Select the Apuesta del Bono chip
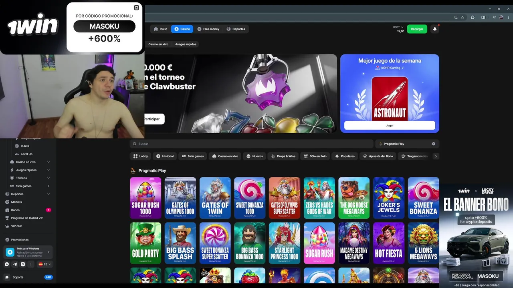This screenshot has width=513, height=288. click(x=378, y=156)
